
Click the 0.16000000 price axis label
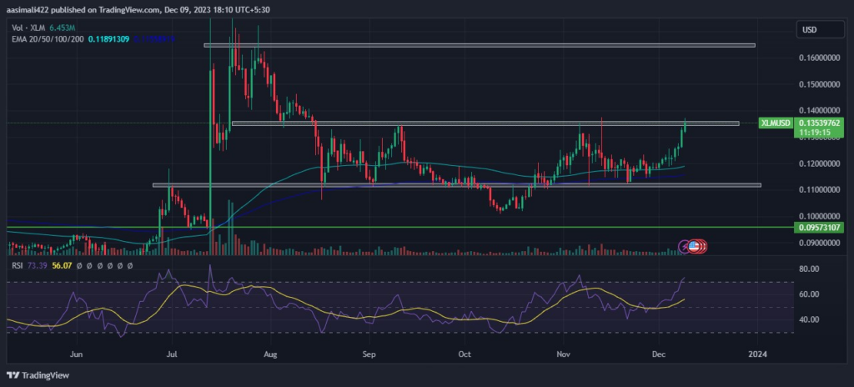click(821, 58)
